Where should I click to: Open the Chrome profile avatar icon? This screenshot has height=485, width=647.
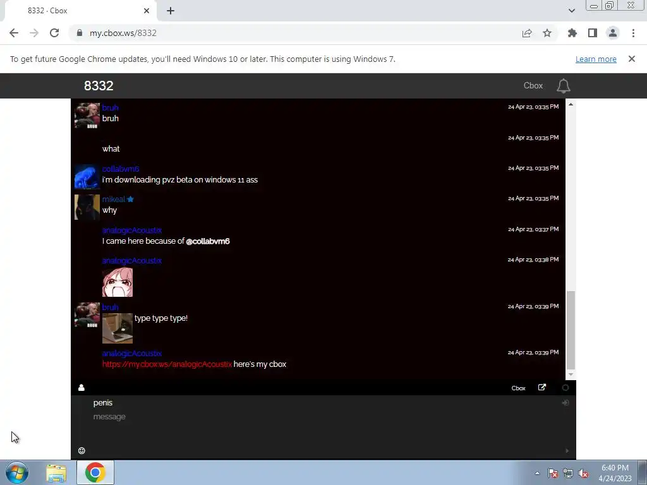point(613,33)
